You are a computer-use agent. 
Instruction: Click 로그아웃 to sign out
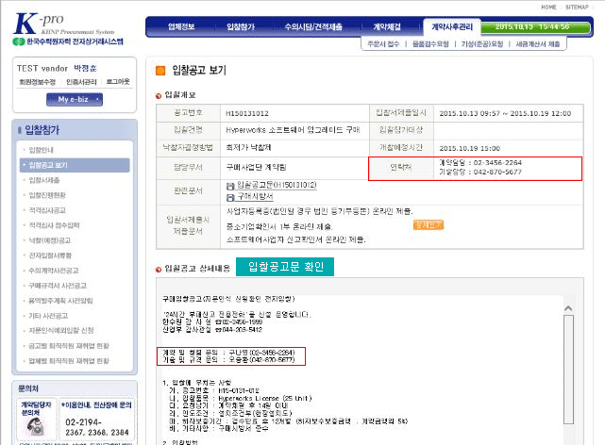(118, 82)
